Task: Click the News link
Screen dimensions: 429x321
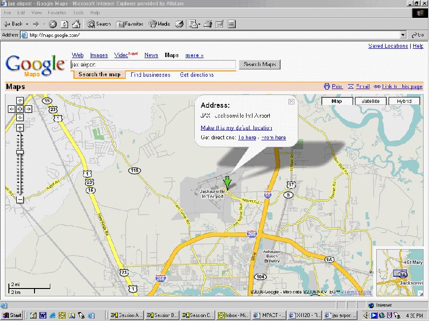Action: tap(151, 55)
